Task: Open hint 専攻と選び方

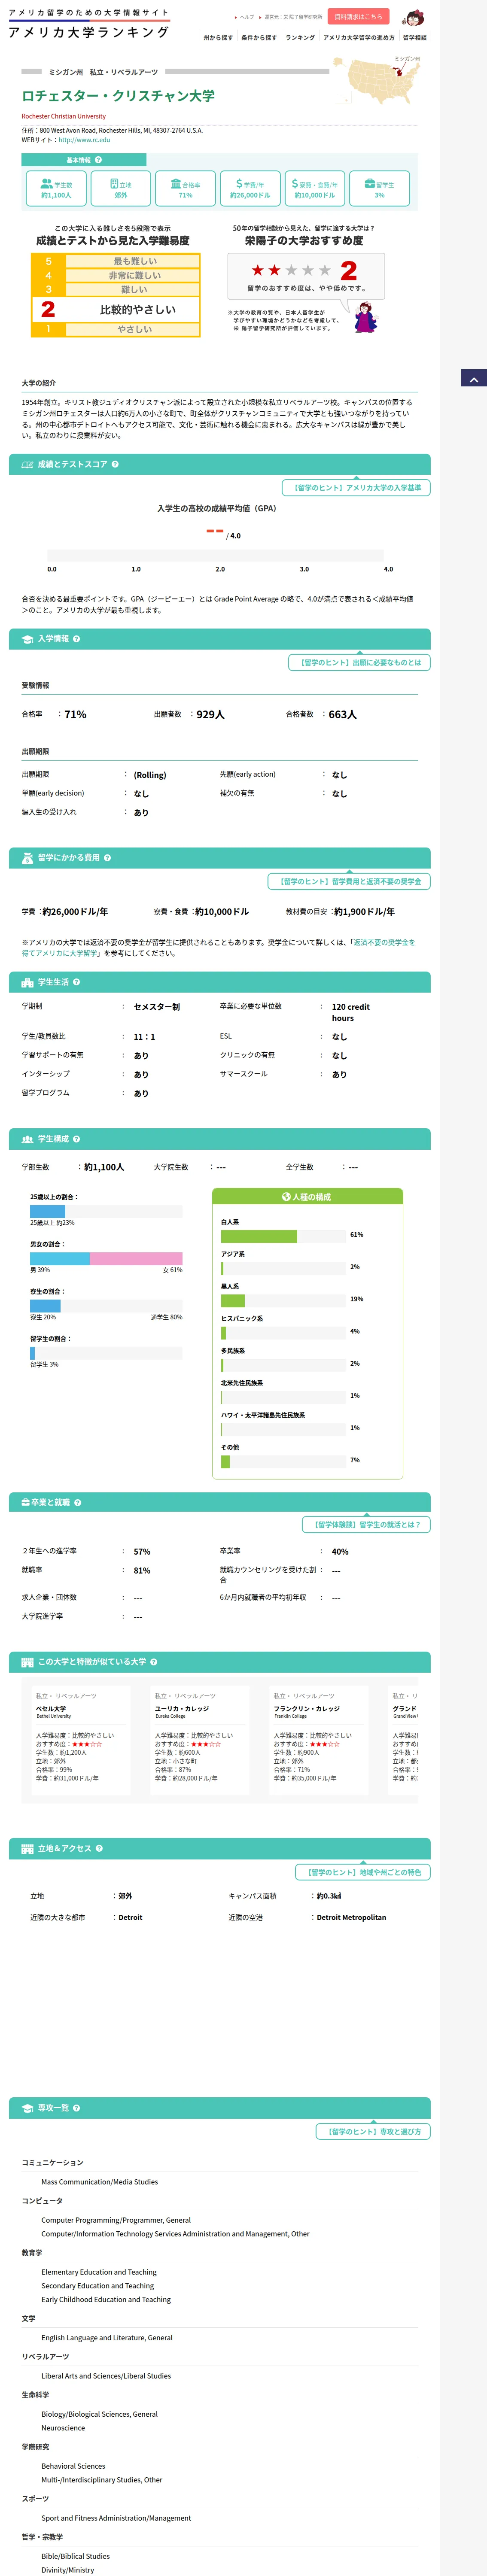Action: [373, 2131]
